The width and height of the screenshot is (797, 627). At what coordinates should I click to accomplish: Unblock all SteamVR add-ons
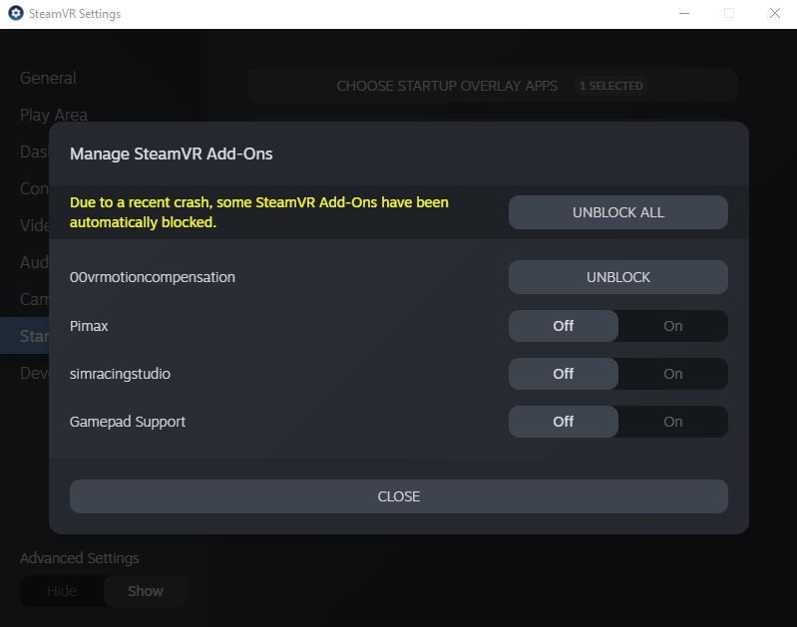tap(618, 212)
